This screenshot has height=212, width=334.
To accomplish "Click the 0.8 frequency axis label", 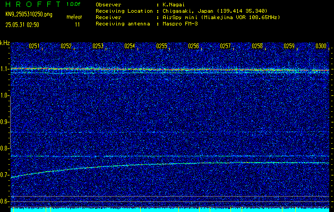I will (x=4, y=148).
